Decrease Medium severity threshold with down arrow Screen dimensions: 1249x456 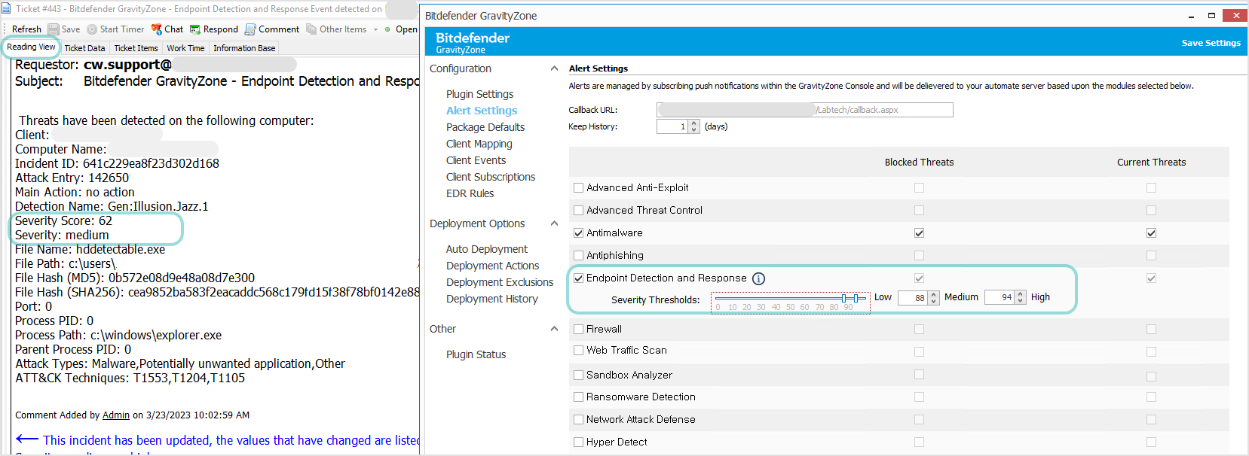[1021, 301]
